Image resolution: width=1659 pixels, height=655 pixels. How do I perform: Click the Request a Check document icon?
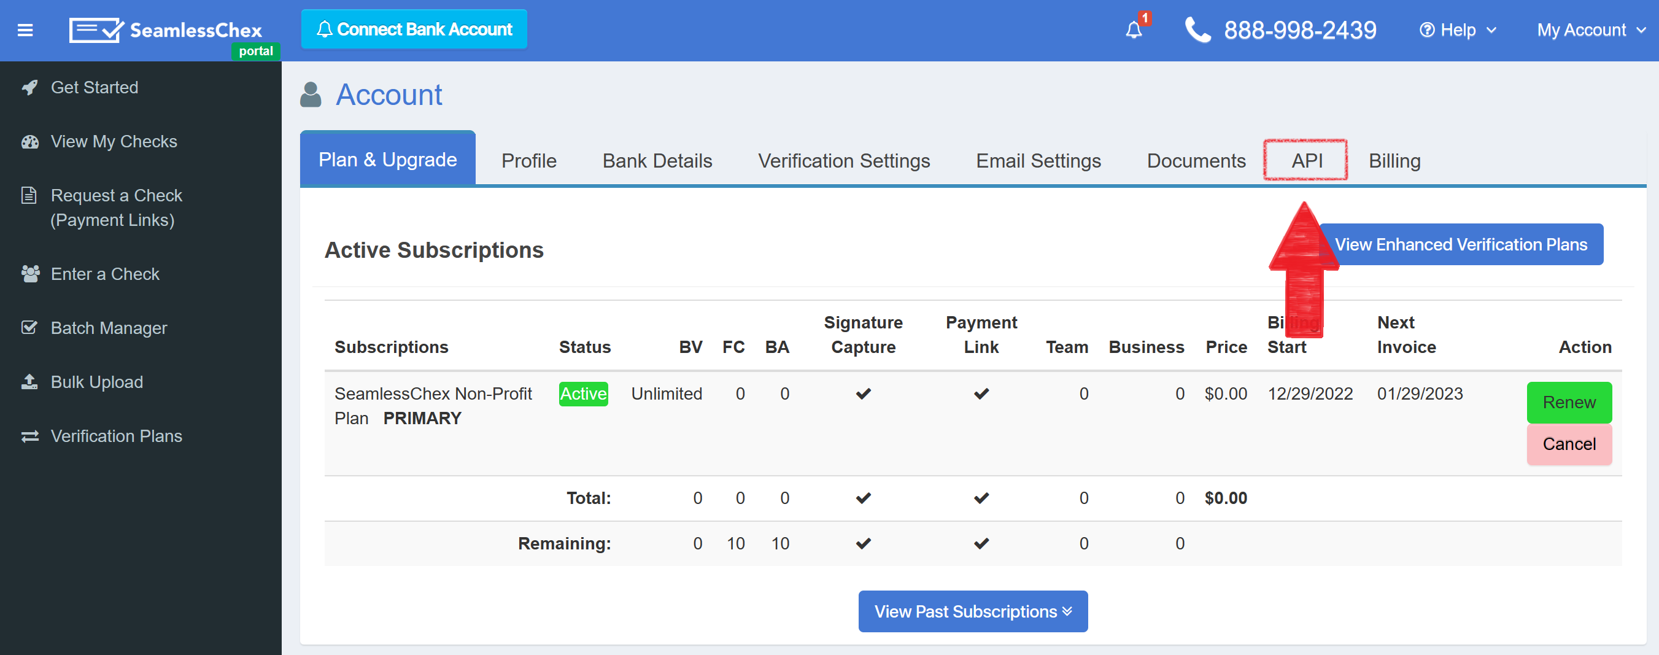click(29, 195)
